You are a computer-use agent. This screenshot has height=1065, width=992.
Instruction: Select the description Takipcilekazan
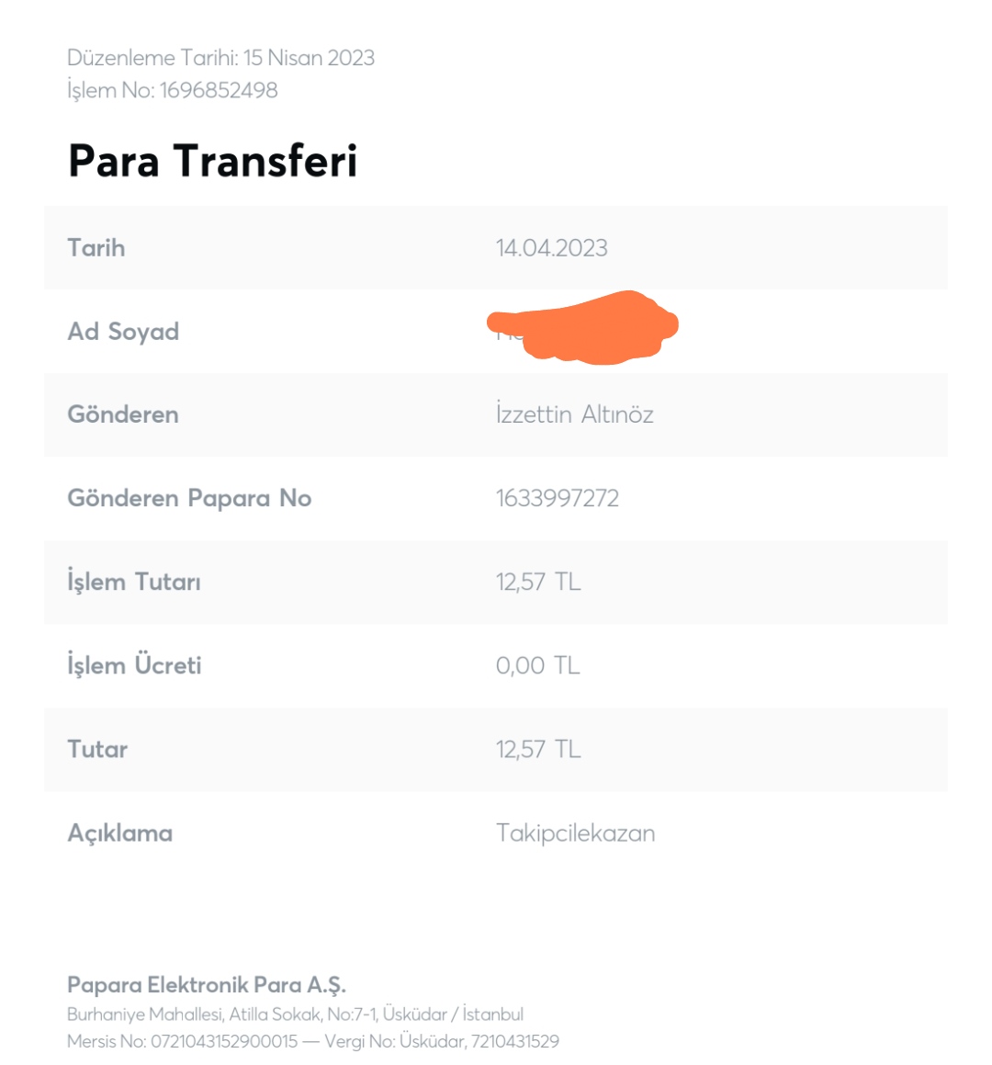point(576,833)
